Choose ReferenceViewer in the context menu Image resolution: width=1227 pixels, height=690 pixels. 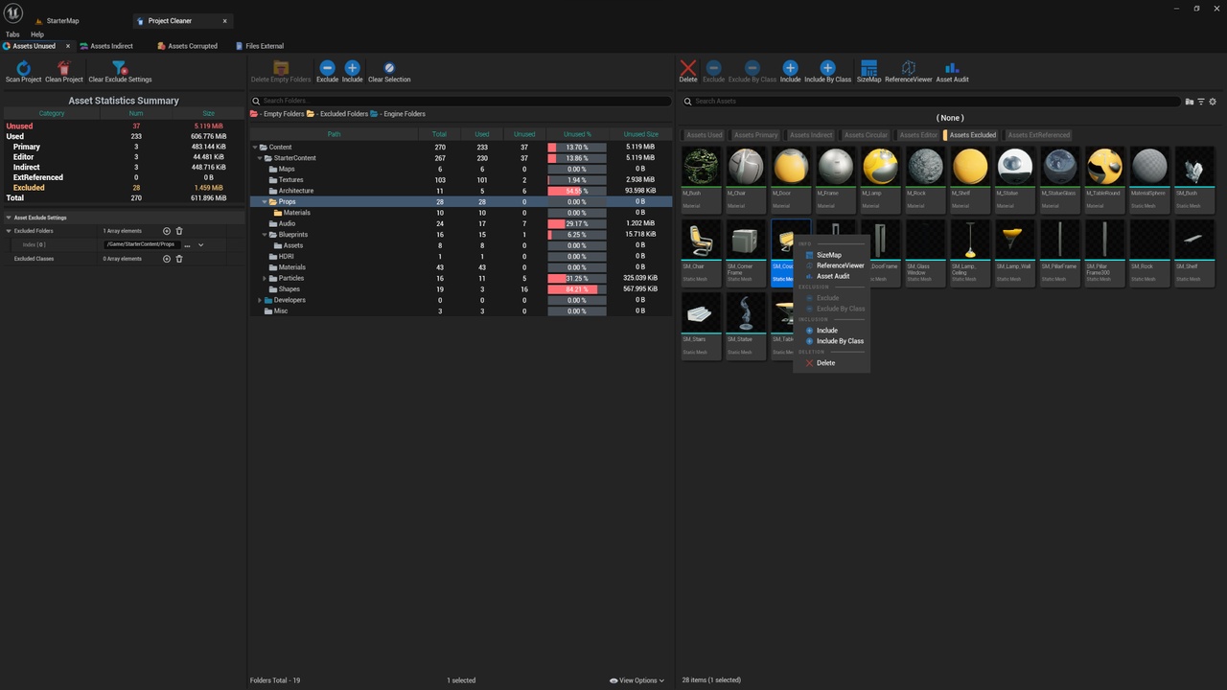coord(841,265)
